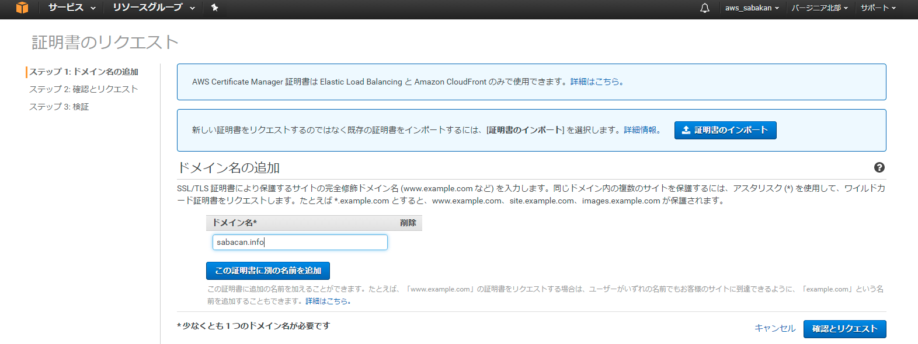Viewport: 918px width, 344px height.
Task: Open the notifications bell icon
Action: 705,8
